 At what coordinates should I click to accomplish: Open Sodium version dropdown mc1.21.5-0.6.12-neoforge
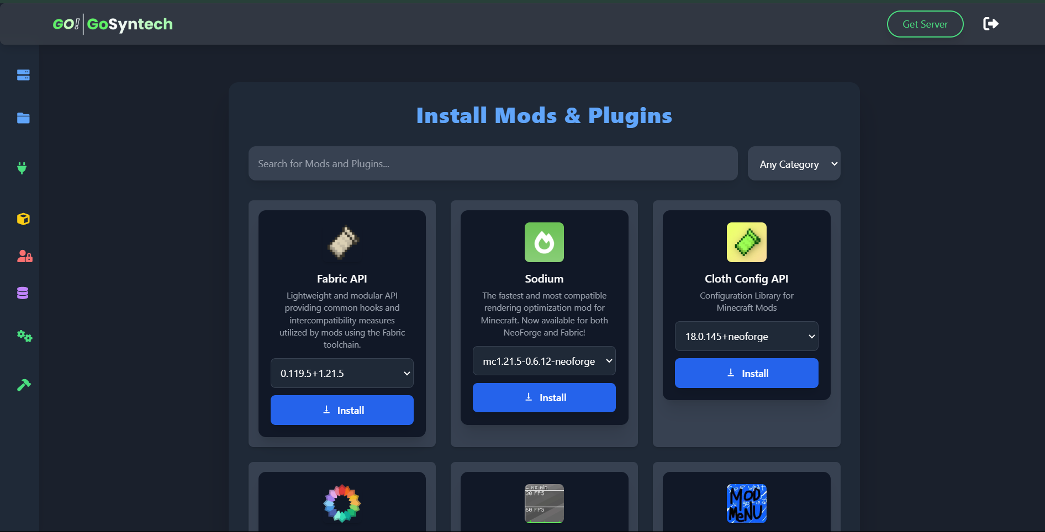pyautogui.click(x=544, y=361)
